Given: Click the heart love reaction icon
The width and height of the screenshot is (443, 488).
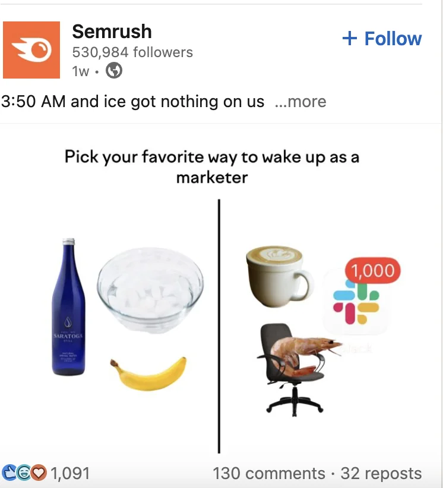Looking at the screenshot, I should coord(39,473).
